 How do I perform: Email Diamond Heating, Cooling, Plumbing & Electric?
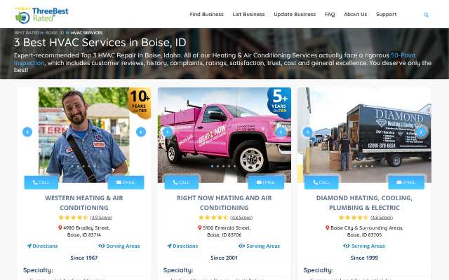pyautogui.click(x=406, y=182)
